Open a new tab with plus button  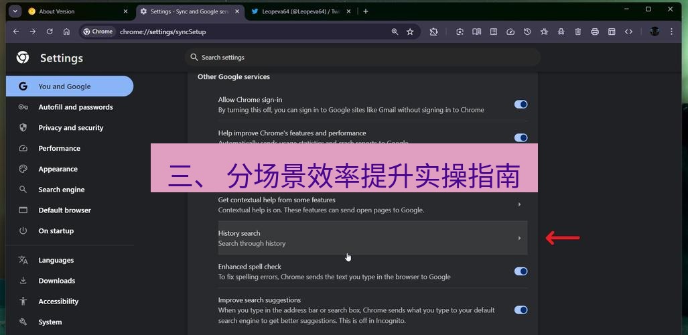click(366, 11)
